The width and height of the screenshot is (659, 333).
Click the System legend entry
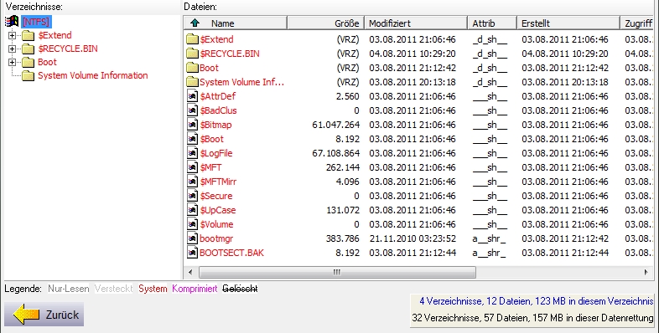(x=153, y=289)
